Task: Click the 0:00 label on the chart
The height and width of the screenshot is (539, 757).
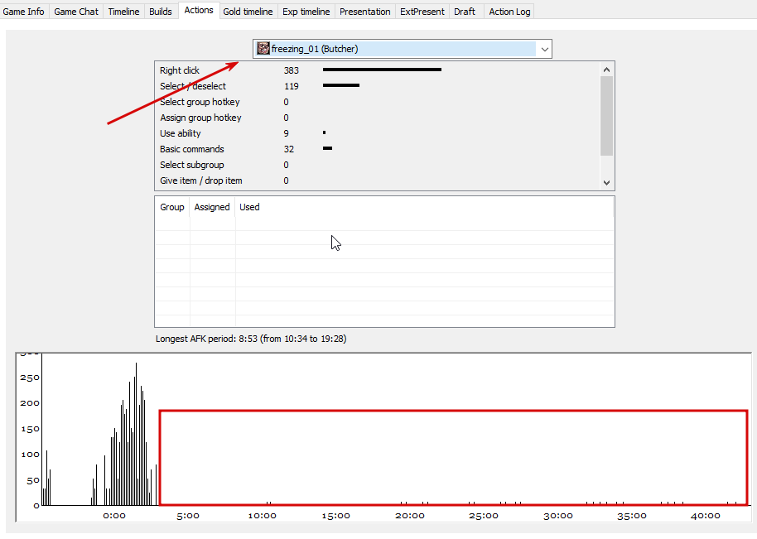Action: (x=114, y=516)
